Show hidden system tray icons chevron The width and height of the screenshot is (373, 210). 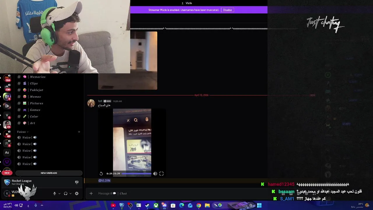42,205
